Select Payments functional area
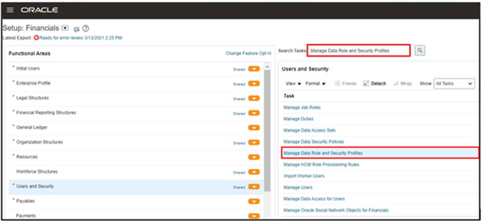482x221 pixels. pyautogui.click(x=26, y=216)
